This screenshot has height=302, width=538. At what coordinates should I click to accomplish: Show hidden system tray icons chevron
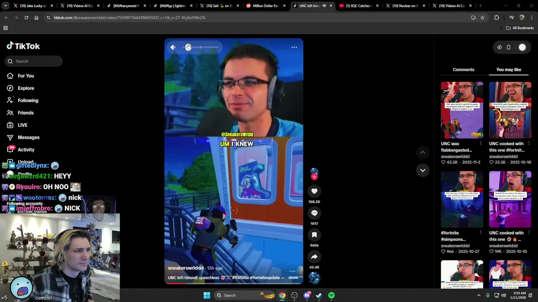pyautogui.click(x=478, y=295)
